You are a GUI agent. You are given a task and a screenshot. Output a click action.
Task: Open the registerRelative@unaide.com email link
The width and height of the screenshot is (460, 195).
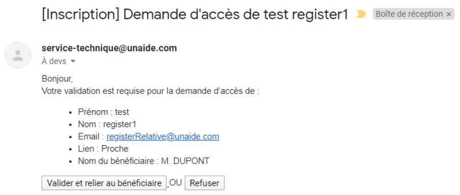click(163, 137)
